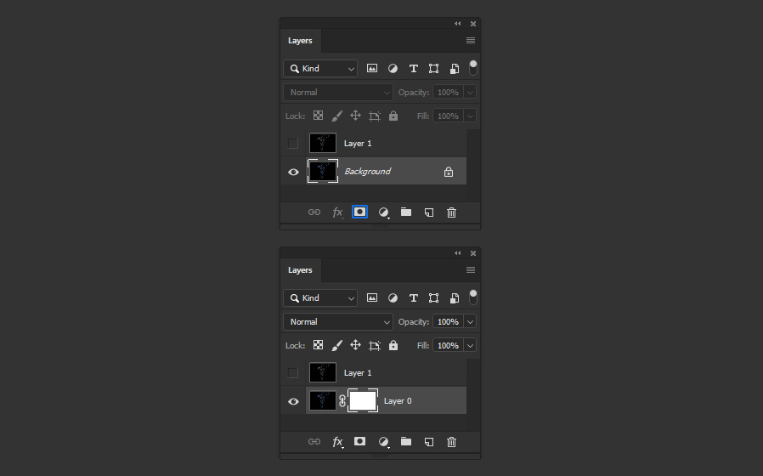The height and width of the screenshot is (476, 763).
Task: Expand the Fill slider arrow in upper panel
Action: pyautogui.click(x=470, y=116)
